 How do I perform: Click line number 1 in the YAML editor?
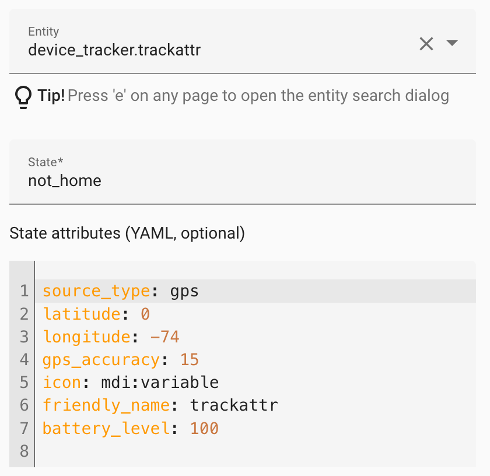coord(23,290)
